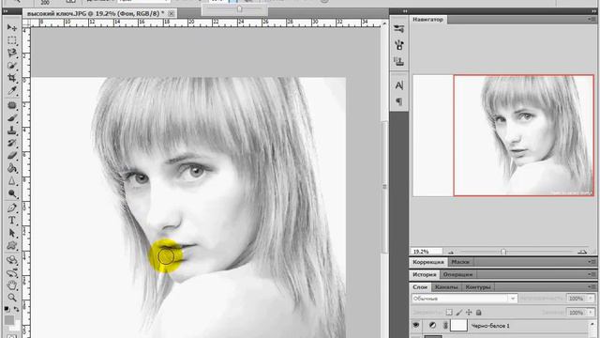Select the Pen tool
The width and height of the screenshot is (600, 338).
click(x=12, y=208)
